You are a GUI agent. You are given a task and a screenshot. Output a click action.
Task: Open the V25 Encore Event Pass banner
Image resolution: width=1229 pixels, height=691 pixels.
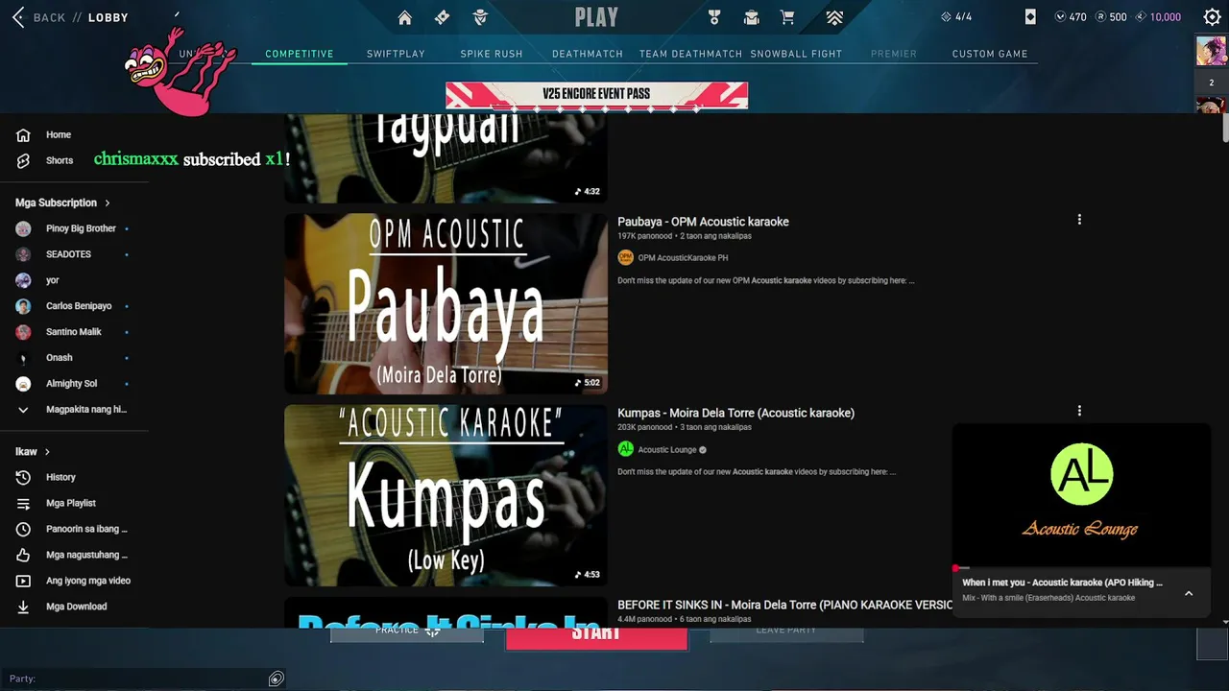[x=597, y=94]
